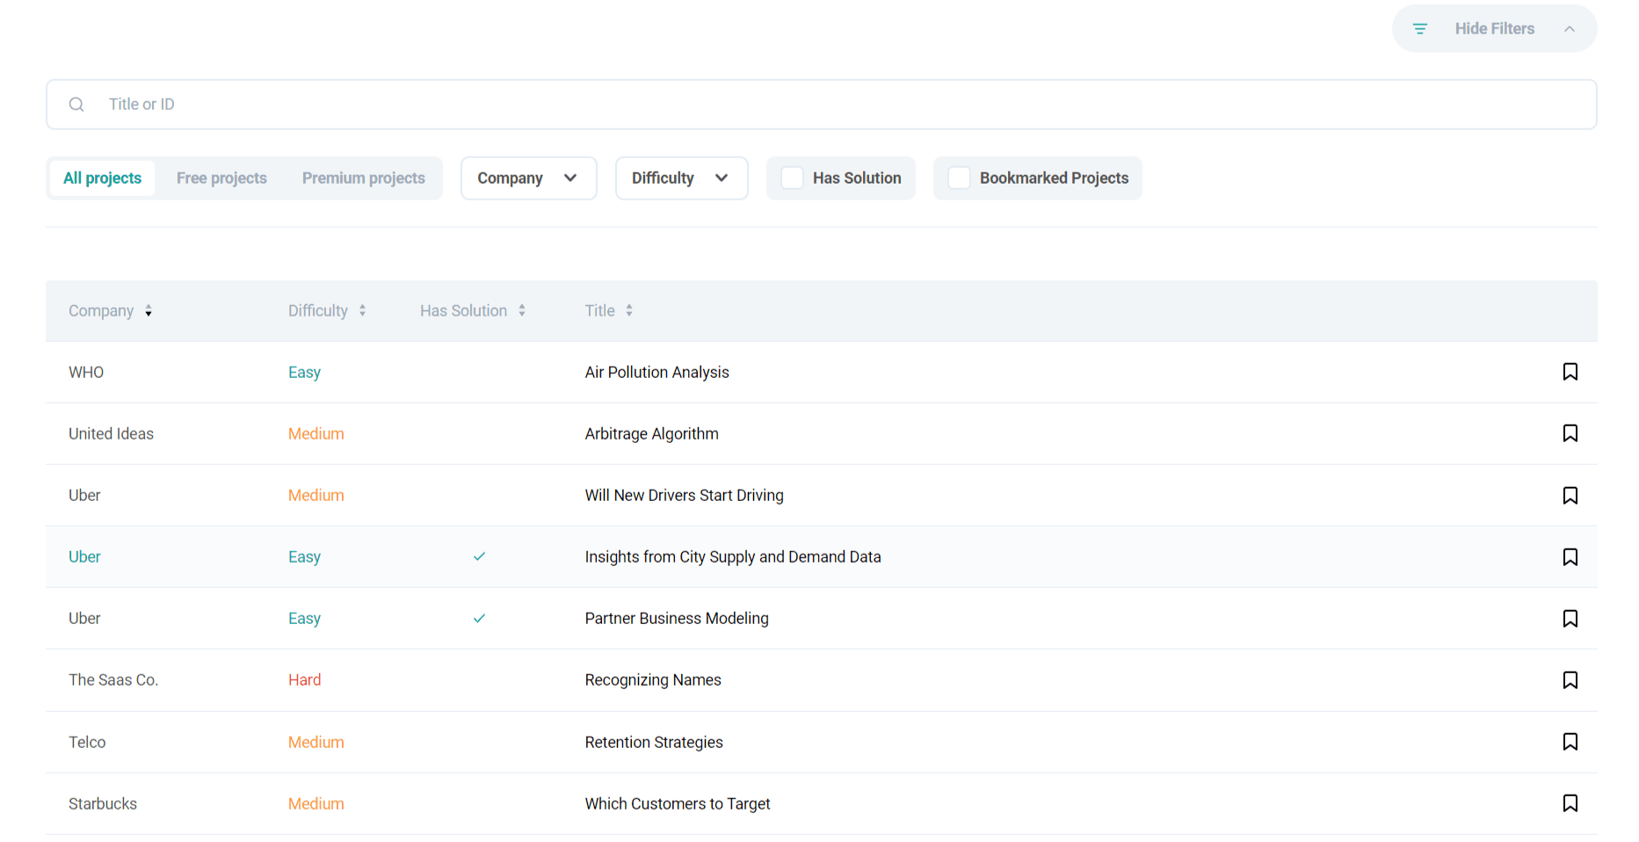Viewport: 1639px width, 842px height.
Task: Click the sort arrows on the Company column
Action: (148, 310)
